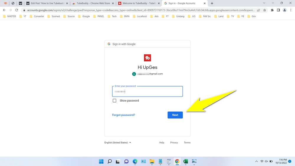The image size is (295, 166).
Task: Launch Microsoft Edge from the taskbar
Action: (135, 162)
